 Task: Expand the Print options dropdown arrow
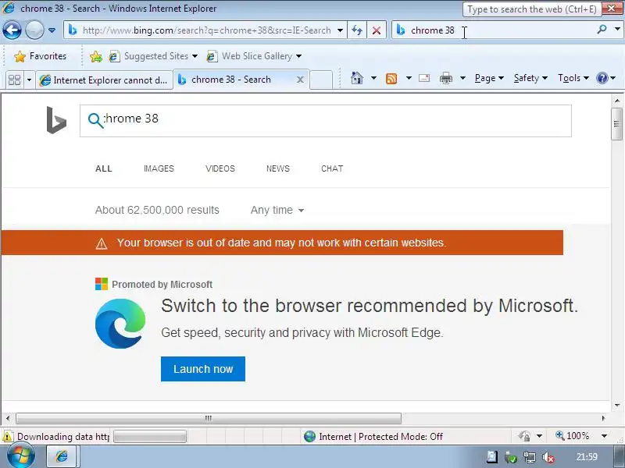tap(462, 78)
